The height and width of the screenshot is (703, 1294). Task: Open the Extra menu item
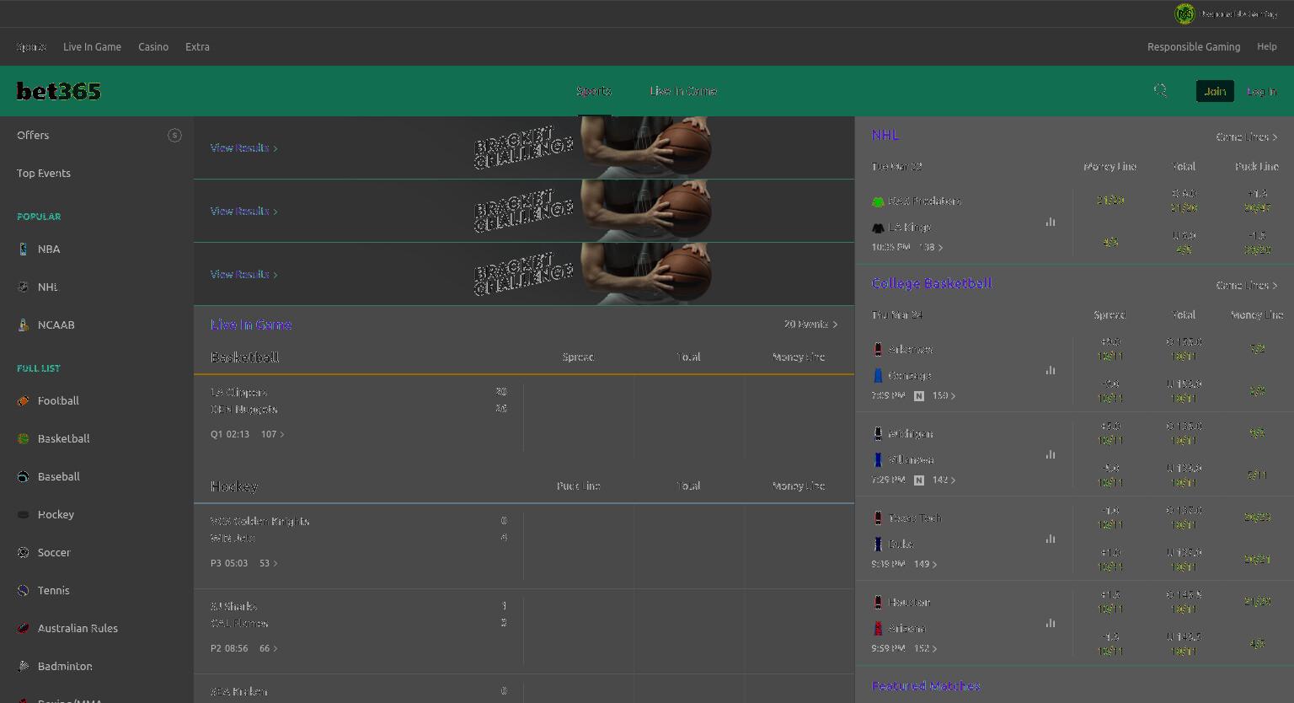tap(197, 46)
